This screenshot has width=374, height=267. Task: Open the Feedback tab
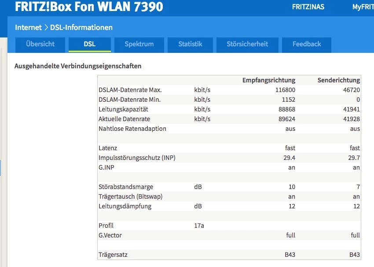(x=307, y=44)
